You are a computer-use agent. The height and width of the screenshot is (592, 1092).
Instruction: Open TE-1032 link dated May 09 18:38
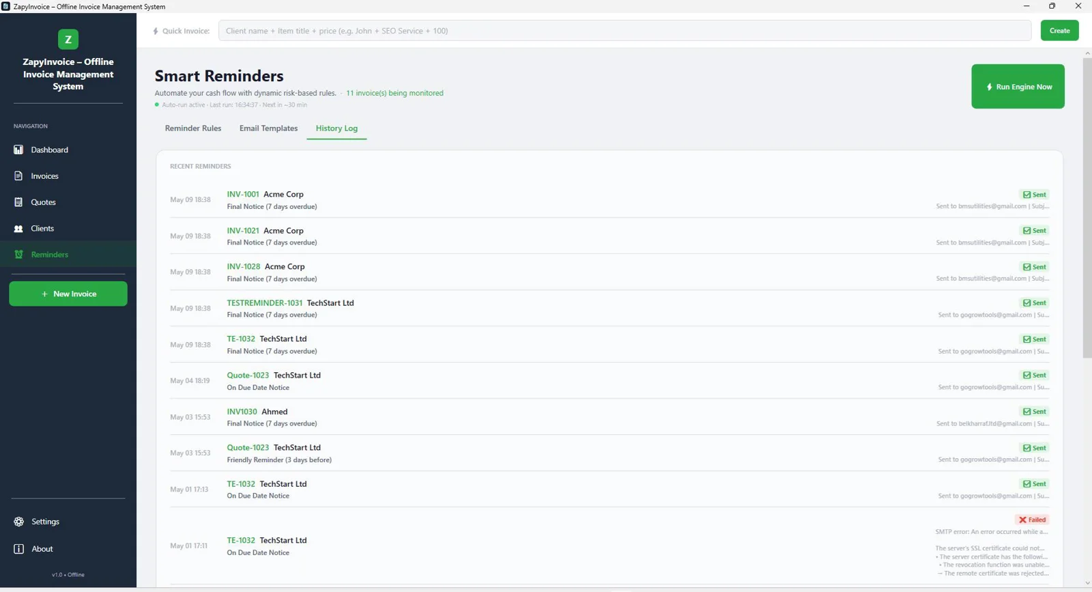(x=241, y=339)
